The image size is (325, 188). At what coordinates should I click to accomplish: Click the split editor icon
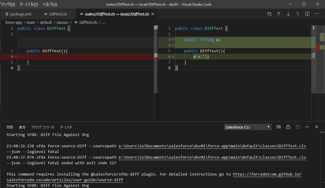pos(307,14)
